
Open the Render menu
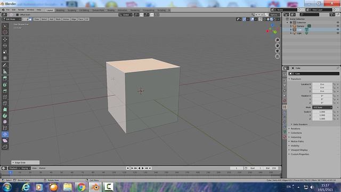tap(21, 10)
